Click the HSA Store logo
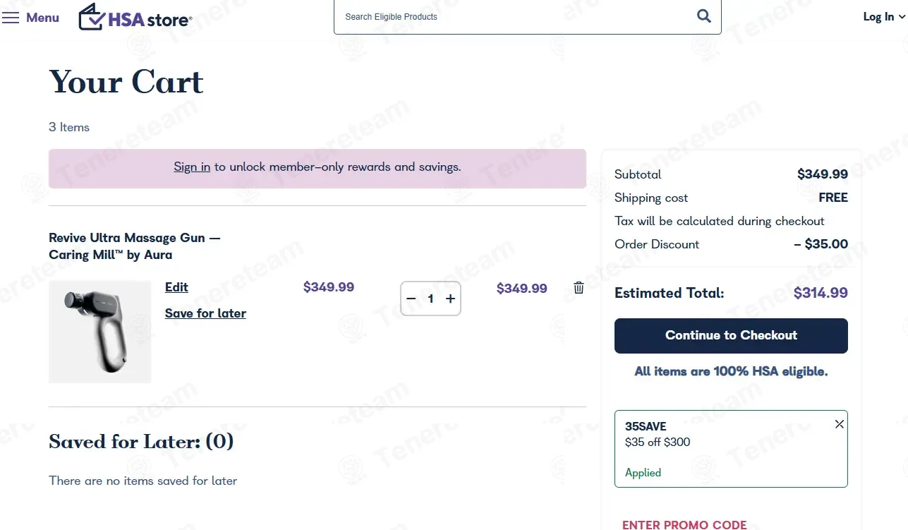 point(135,18)
